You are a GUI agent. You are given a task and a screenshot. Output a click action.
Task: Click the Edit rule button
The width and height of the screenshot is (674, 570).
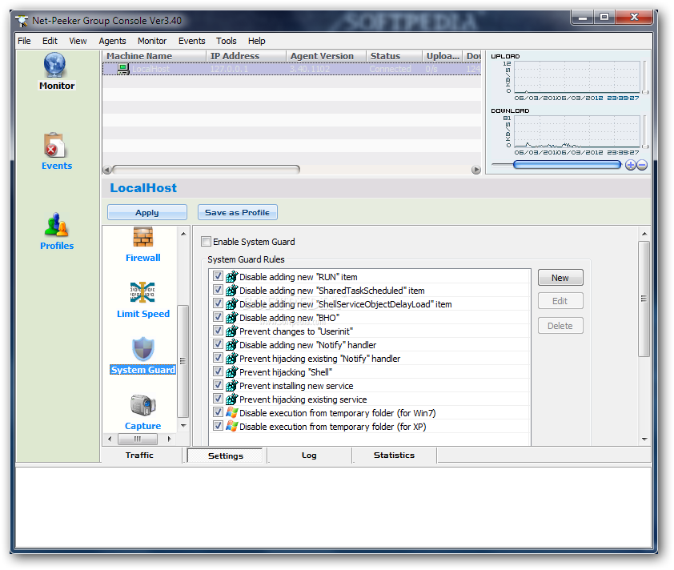point(560,301)
